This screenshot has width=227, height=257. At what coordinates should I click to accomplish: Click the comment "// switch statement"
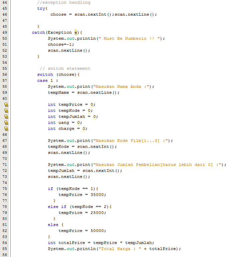[x=65, y=68]
